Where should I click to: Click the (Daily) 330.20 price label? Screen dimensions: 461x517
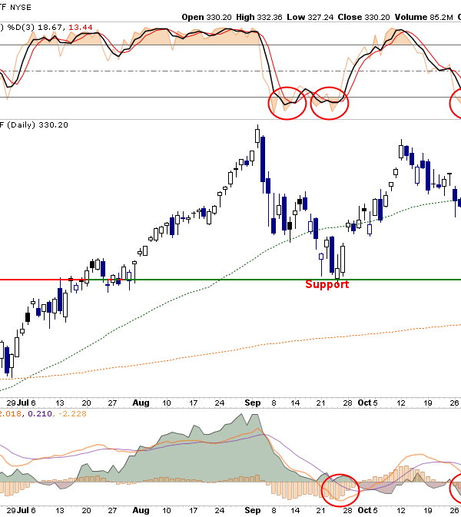pos(38,124)
